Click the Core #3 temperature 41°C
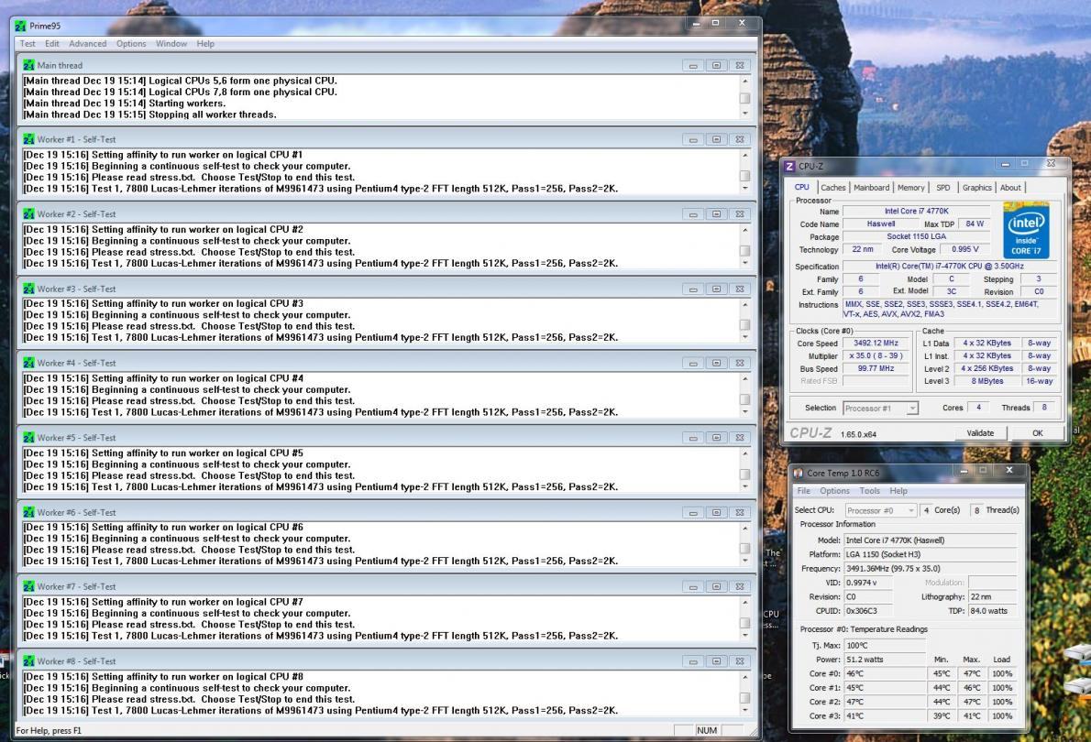The height and width of the screenshot is (742, 1091). pyautogui.click(x=885, y=716)
